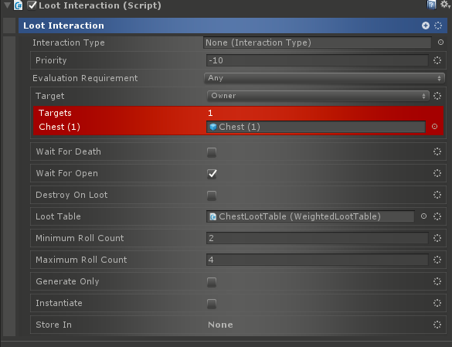
Task: Click the C# script icon beside Loot Interaction
Action: coord(19,5)
